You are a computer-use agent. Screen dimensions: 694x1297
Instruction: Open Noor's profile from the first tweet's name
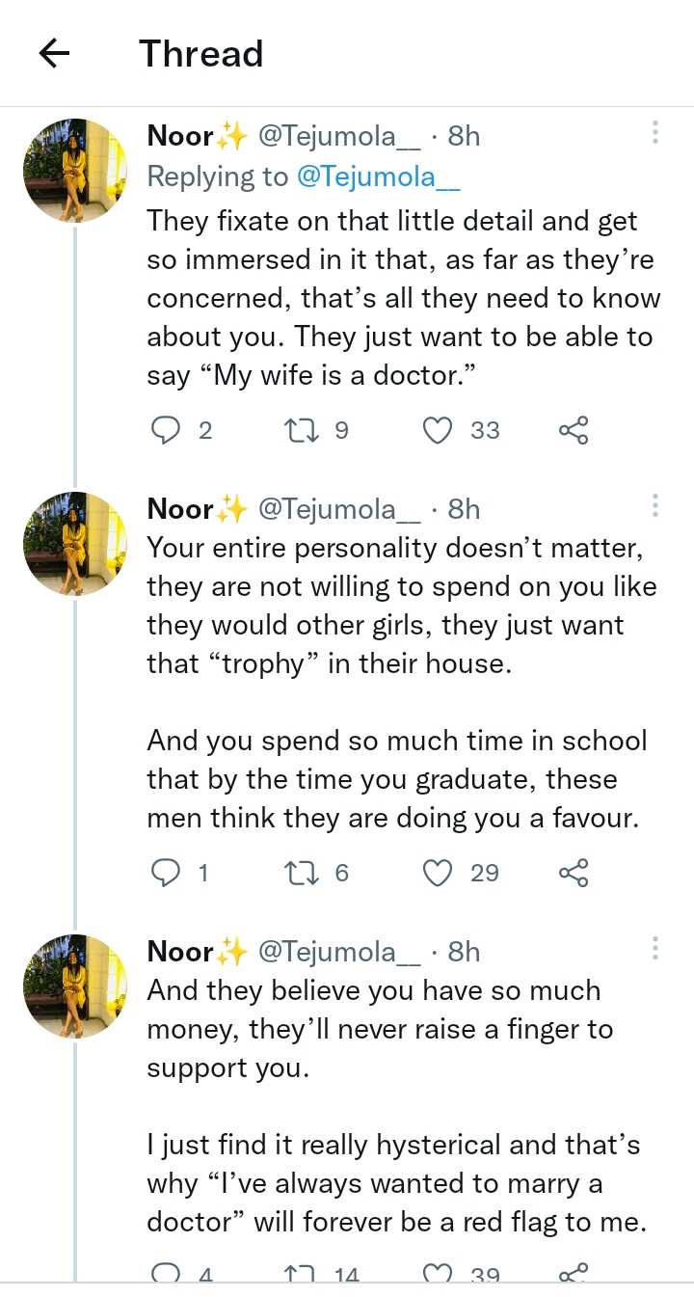(180, 137)
